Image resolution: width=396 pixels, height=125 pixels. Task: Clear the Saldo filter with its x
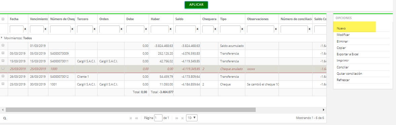(197, 29)
